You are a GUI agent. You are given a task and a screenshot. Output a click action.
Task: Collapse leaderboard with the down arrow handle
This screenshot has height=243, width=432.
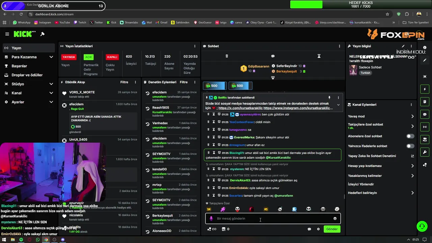pyautogui.click(x=273, y=78)
